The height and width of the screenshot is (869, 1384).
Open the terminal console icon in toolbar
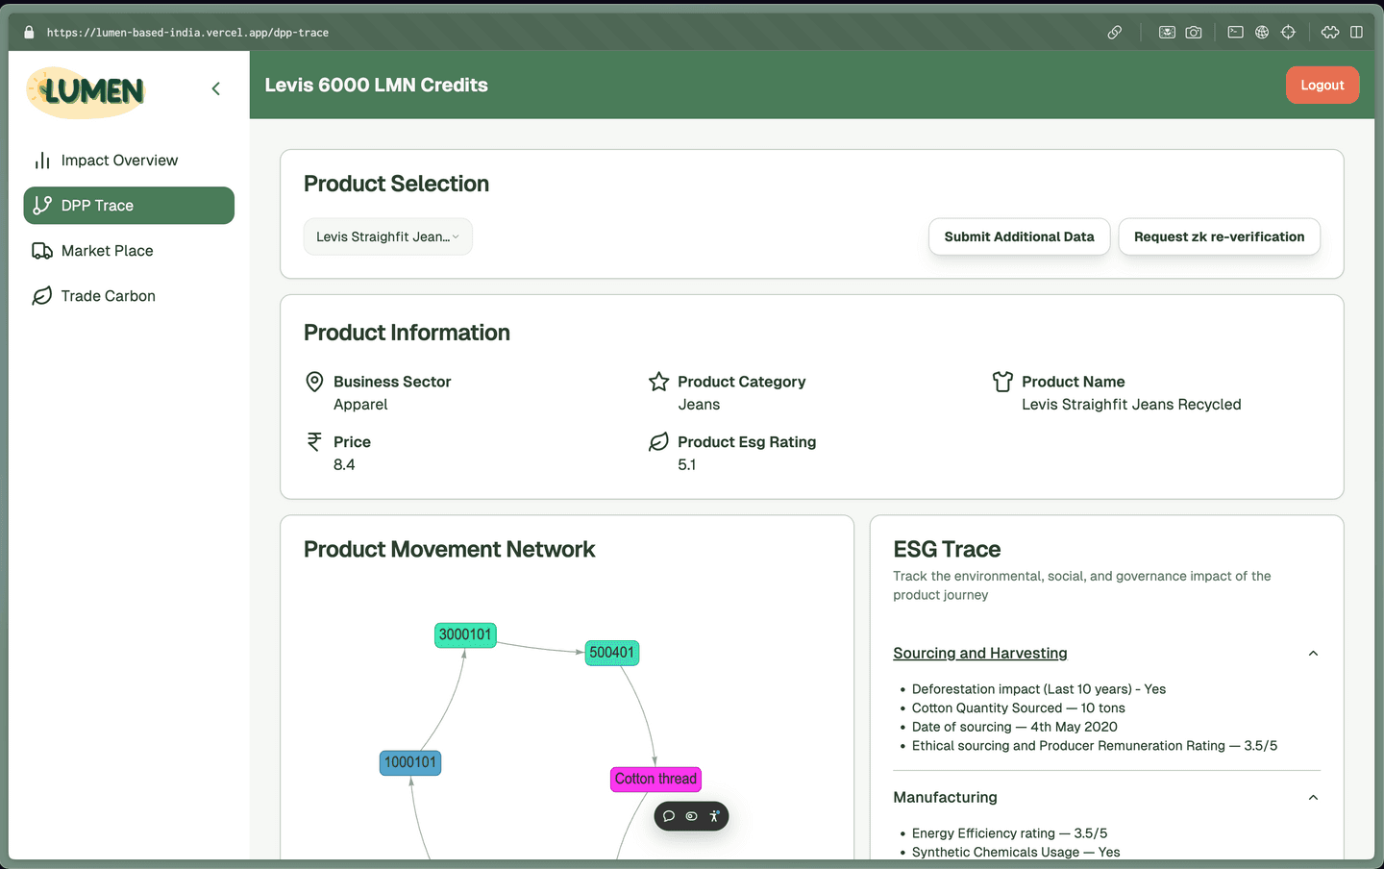click(1236, 32)
